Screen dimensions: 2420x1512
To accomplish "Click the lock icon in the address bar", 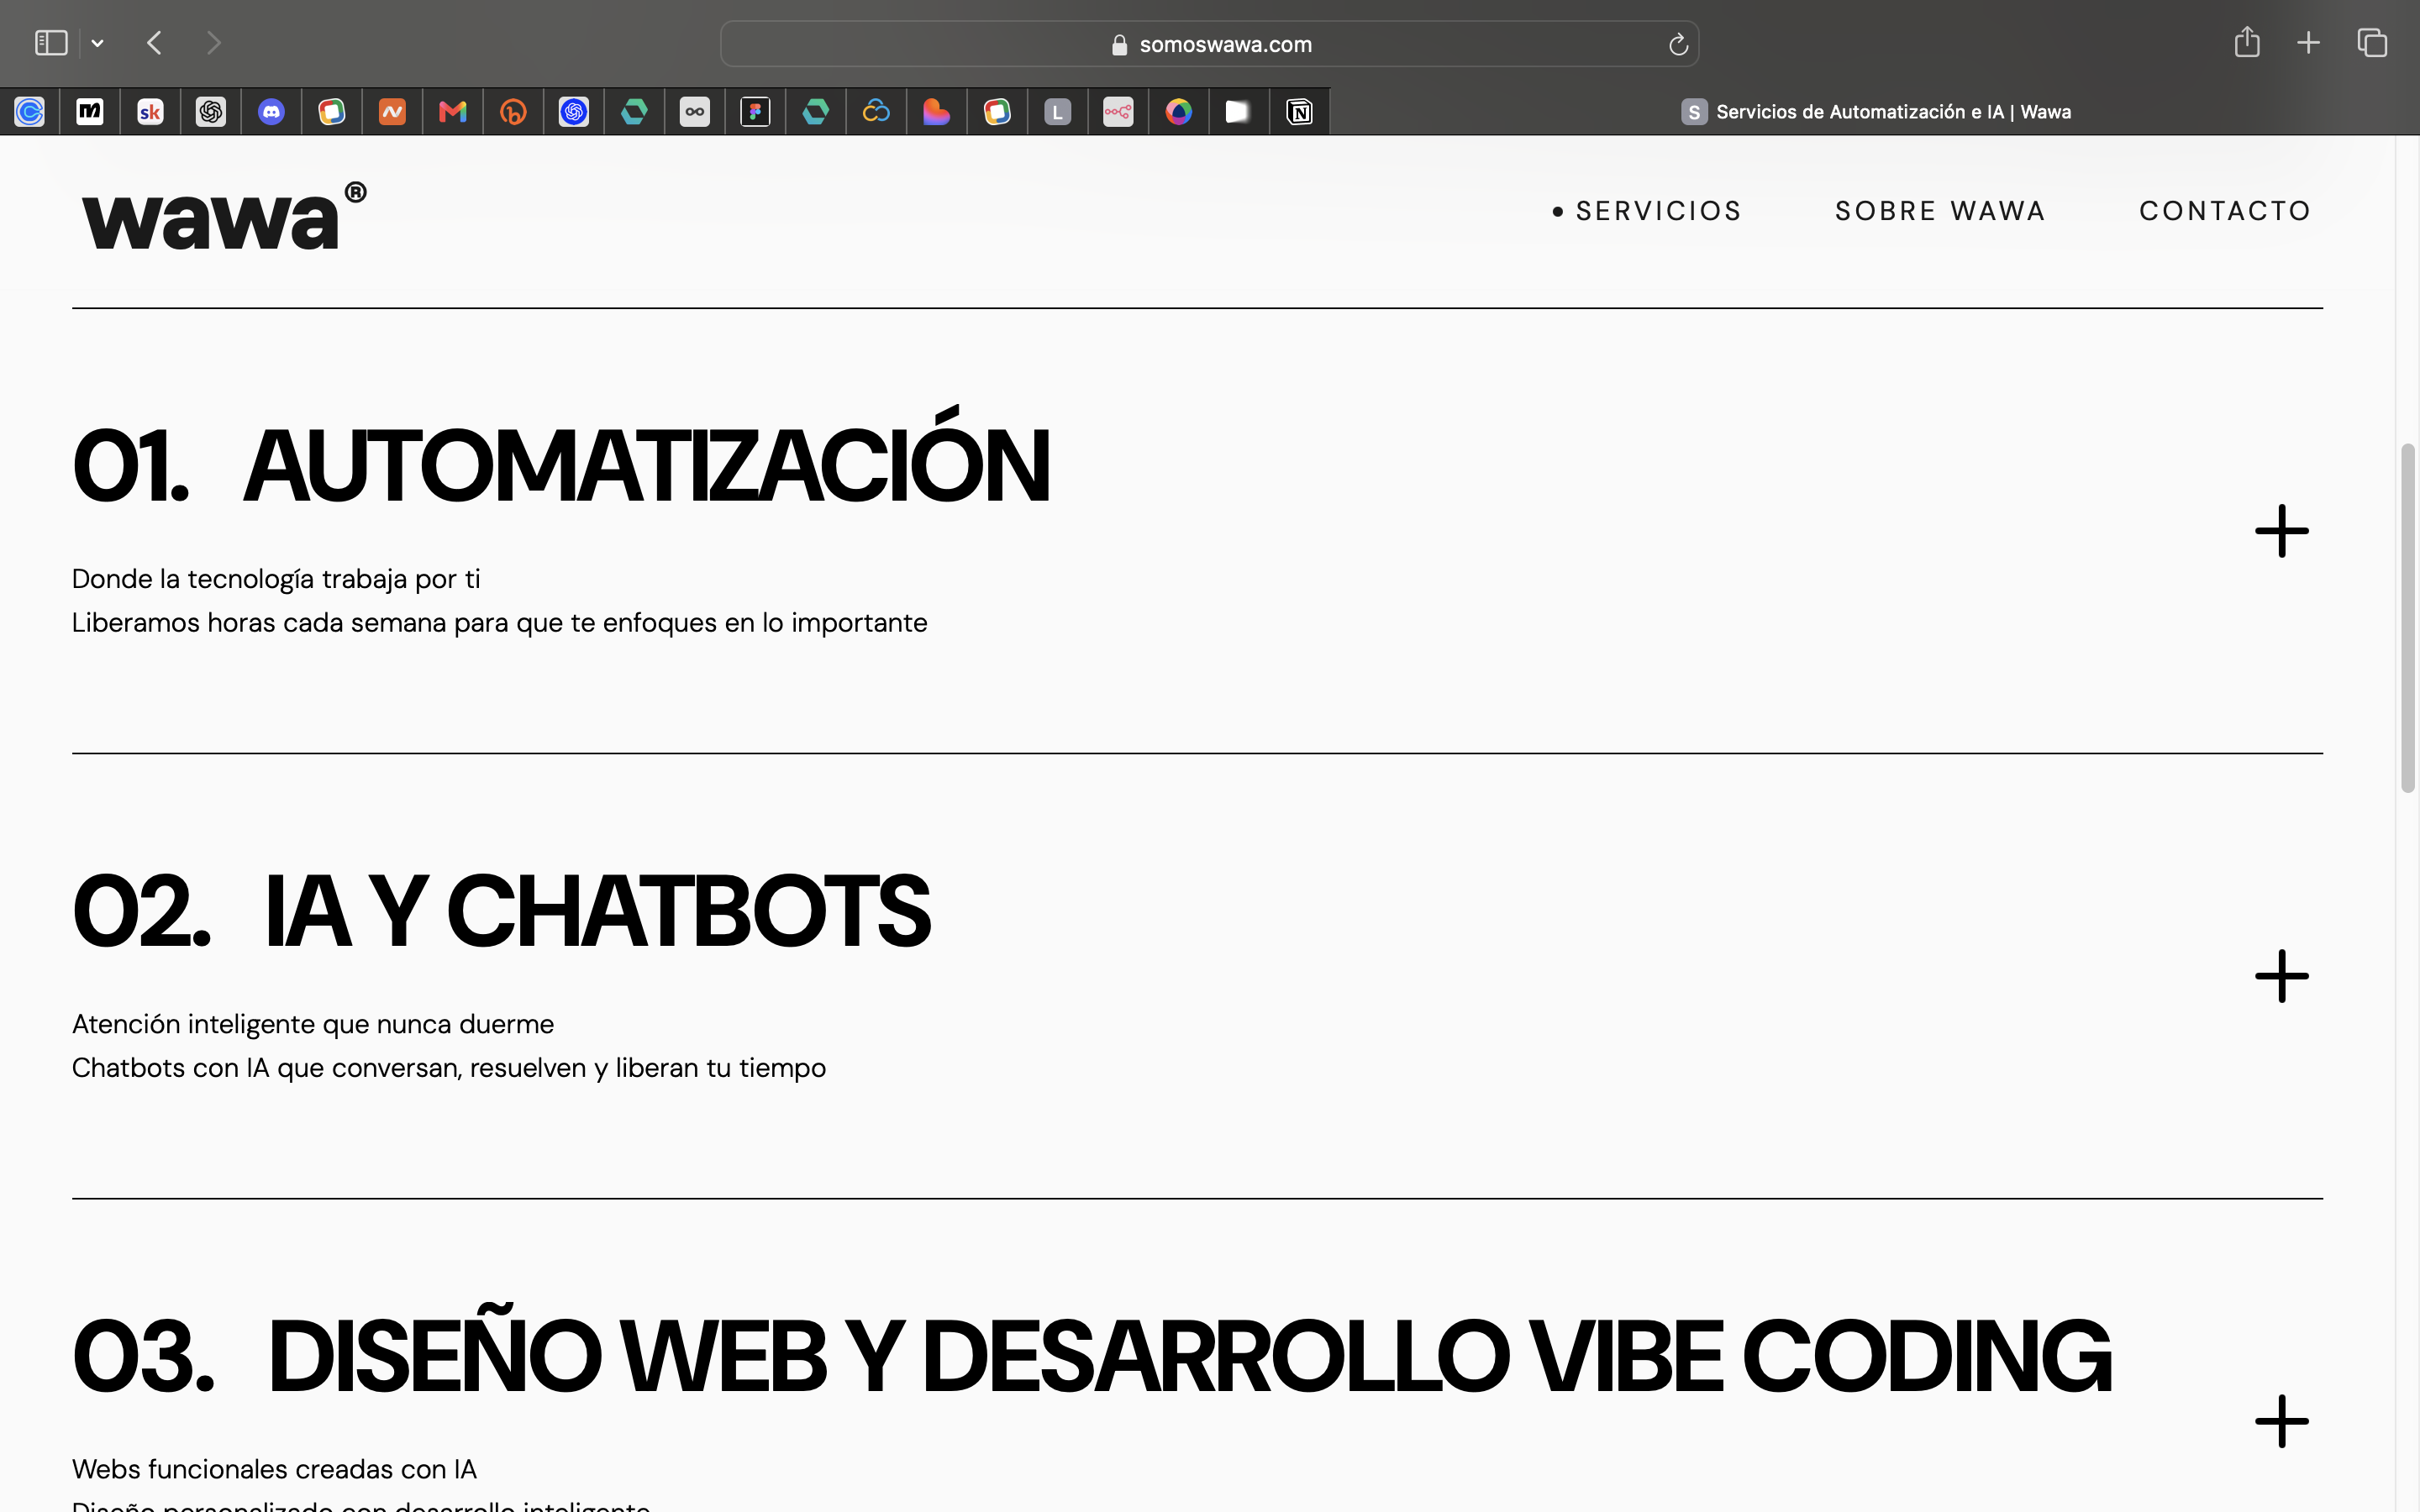I will tap(1119, 45).
